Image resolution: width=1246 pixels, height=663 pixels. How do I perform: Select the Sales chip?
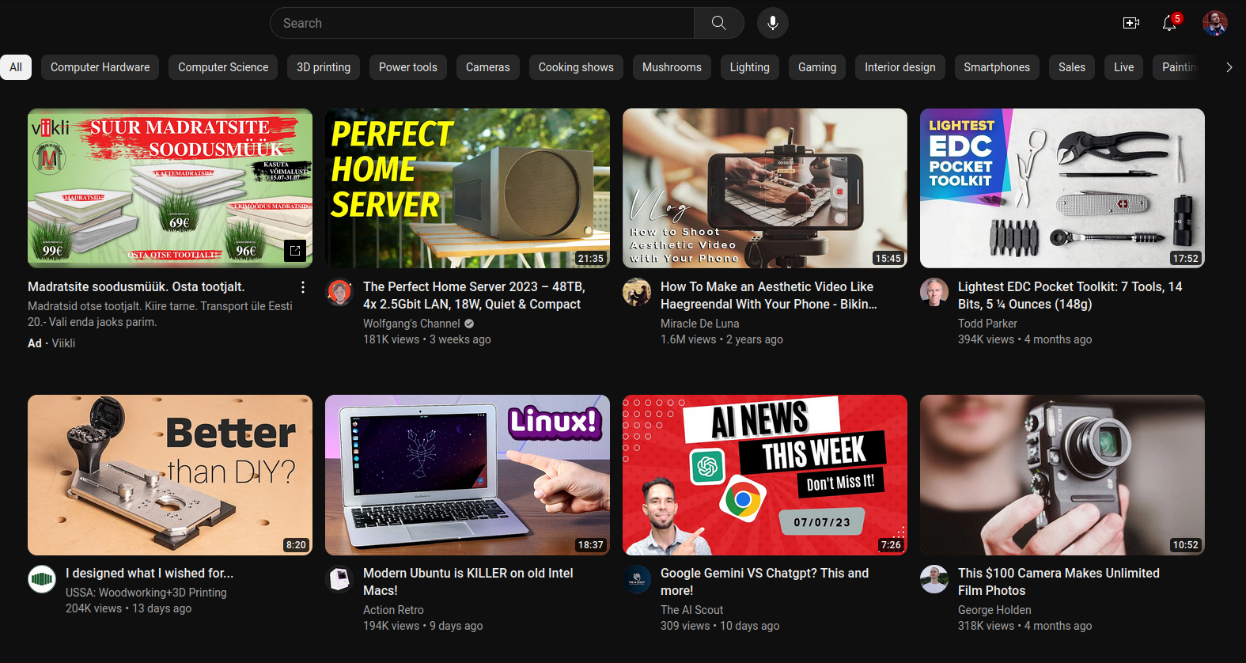[x=1072, y=67]
